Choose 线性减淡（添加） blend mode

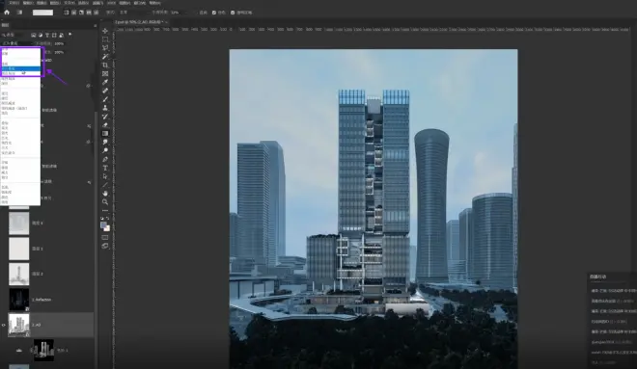tap(20, 108)
